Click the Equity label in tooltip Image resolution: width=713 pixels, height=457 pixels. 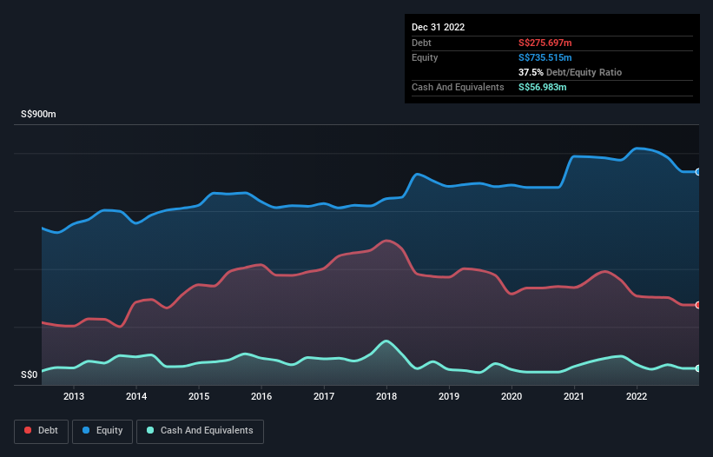(x=425, y=57)
